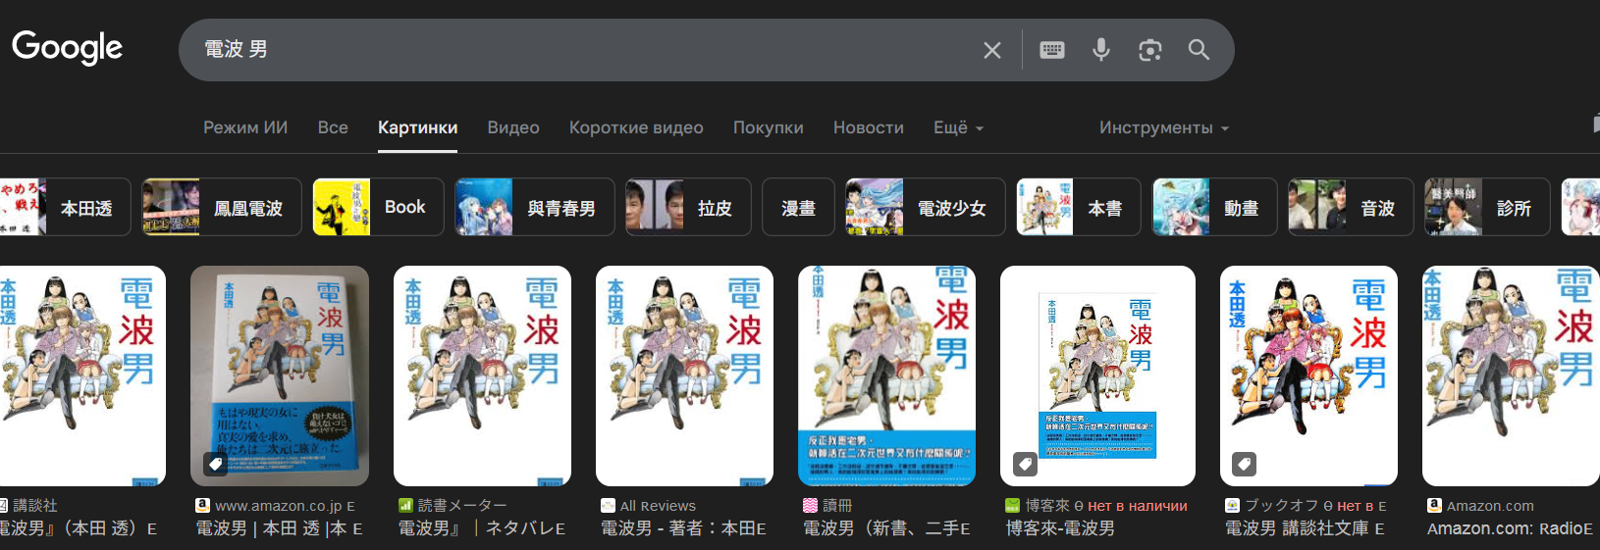Screen dimensions: 1600x550
Task: Click the 講談社 source favicon
Action: click(3, 506)
